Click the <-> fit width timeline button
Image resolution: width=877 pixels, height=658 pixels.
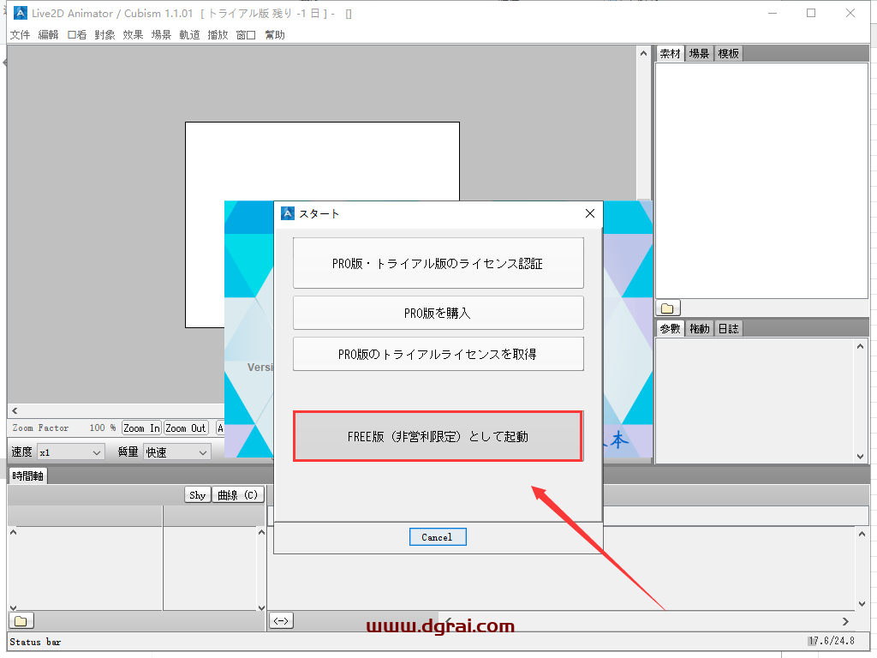coord(281,620)
